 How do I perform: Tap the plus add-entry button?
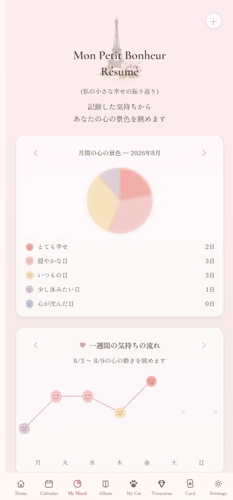(x=214, y=21)
